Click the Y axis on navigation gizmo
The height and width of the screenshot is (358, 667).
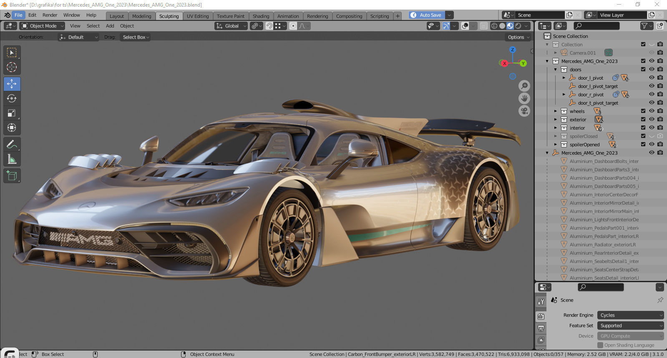pos(523,63)
